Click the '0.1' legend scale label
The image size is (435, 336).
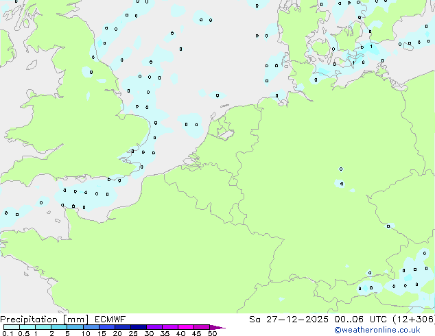pyautogui.click(x=8, y=333)
